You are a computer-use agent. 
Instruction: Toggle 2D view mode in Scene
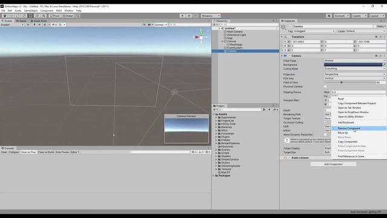point(28,25)
